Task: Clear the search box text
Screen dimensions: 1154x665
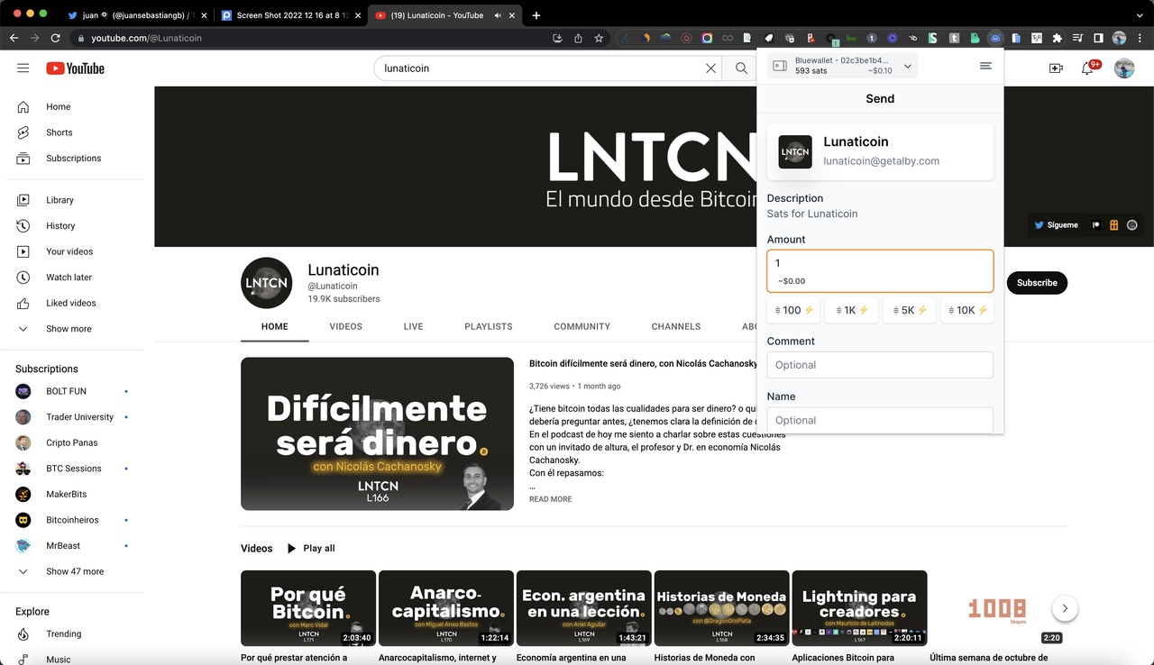Action: pyautogui.click(x=710, y=68)
